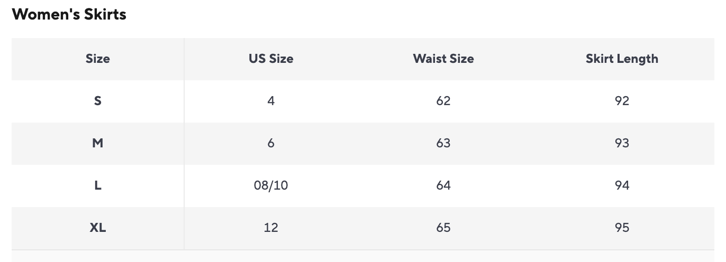Click waist size 65 cell

(443, 228)
